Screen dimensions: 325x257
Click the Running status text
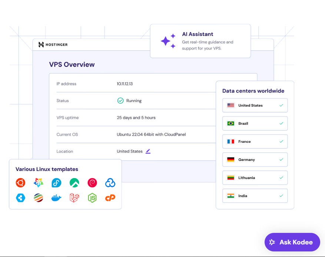pos(134,101)
